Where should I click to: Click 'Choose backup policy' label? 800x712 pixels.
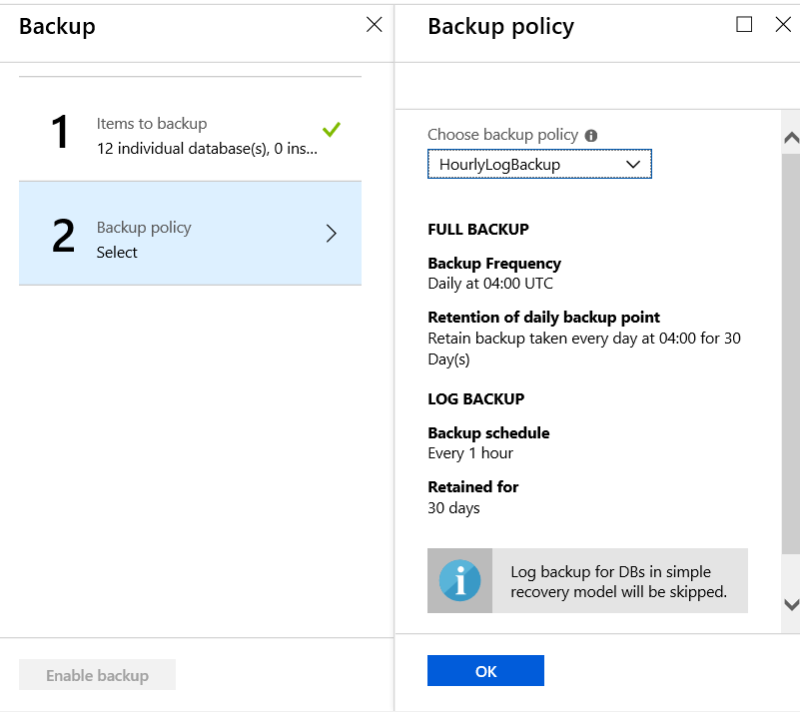[503, 135]
